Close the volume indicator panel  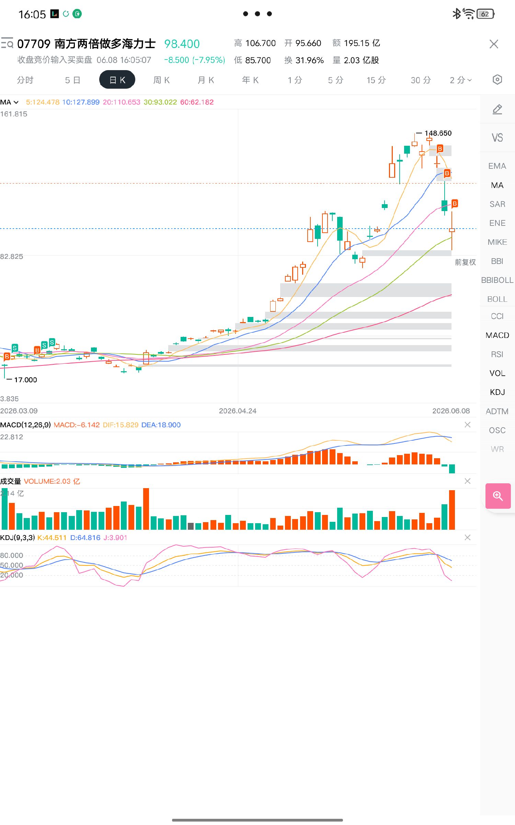[468, 481]
